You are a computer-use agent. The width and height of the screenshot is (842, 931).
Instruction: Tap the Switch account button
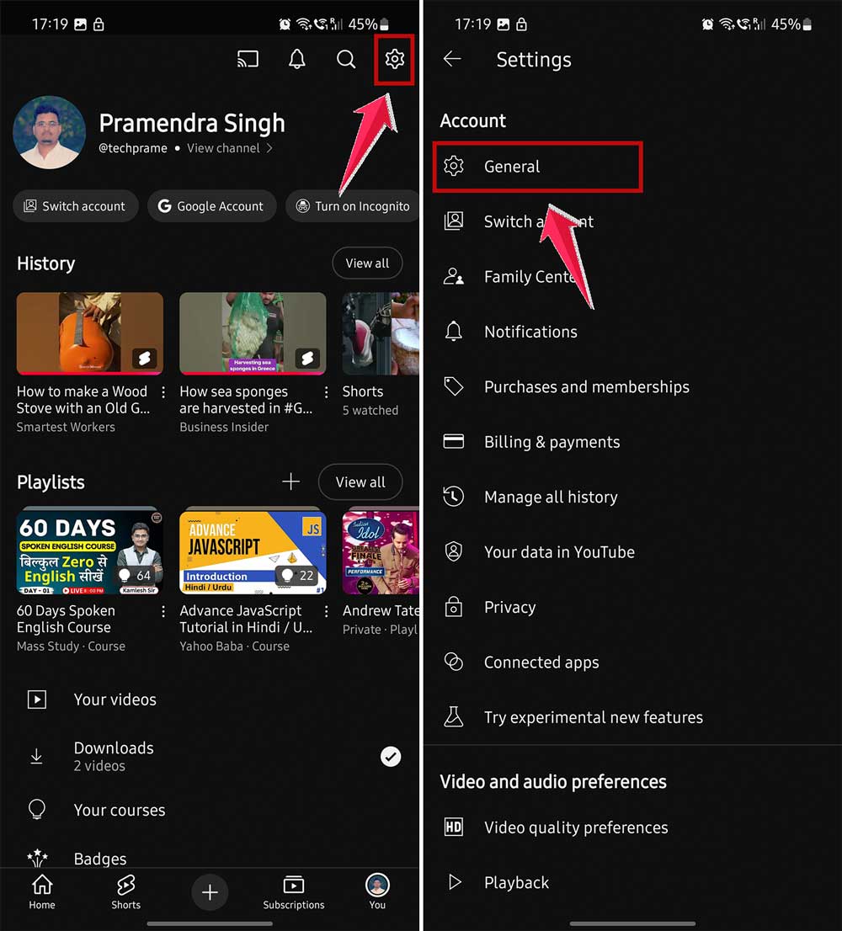pyautogui.click(x=75, y=205)
